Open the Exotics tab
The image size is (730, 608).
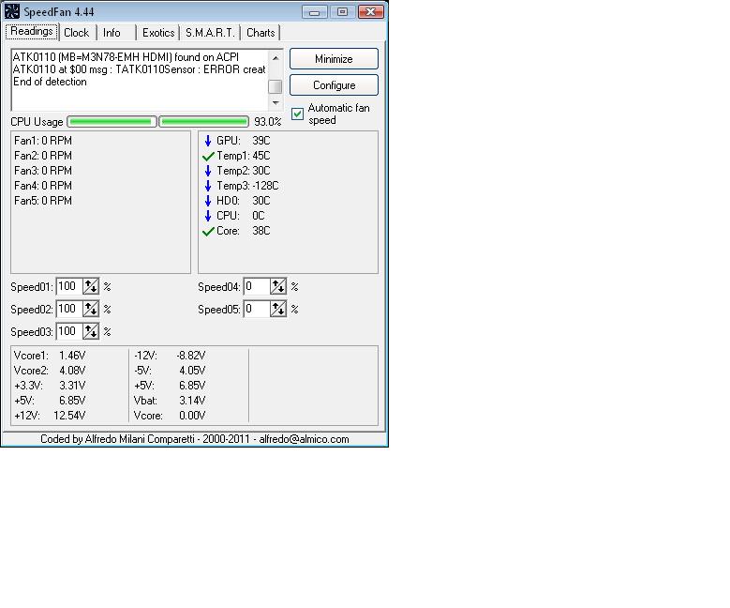click(158, 33)
